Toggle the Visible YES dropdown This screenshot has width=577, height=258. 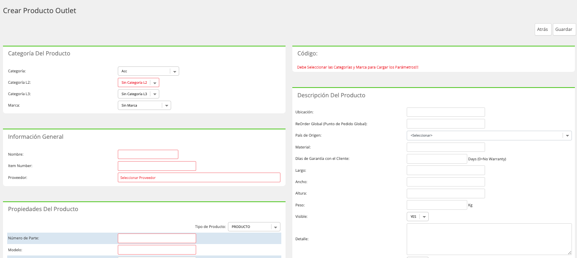point(418,217)
